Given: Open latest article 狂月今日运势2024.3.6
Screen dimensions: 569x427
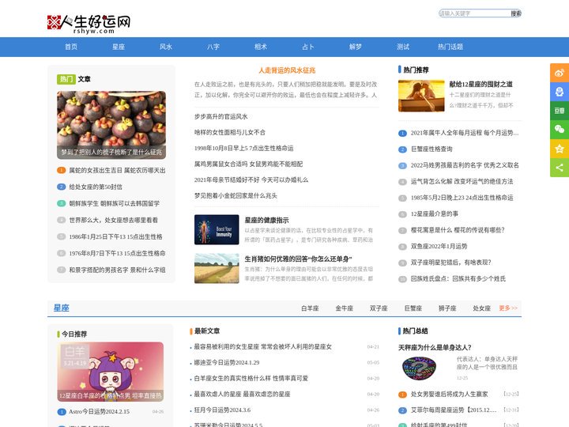Looking at the screenshot, I should tap(222, 410).
